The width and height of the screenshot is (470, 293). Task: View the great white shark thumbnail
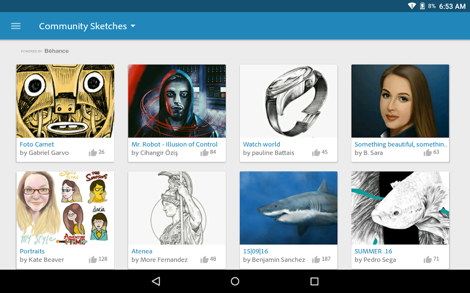pyautogui.click(x=288, y=207)
